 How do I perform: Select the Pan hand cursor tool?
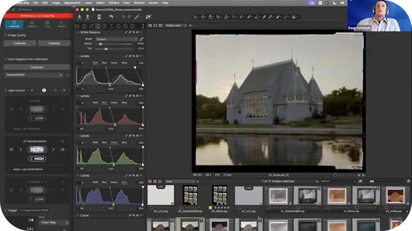click(x=203, y=17)
